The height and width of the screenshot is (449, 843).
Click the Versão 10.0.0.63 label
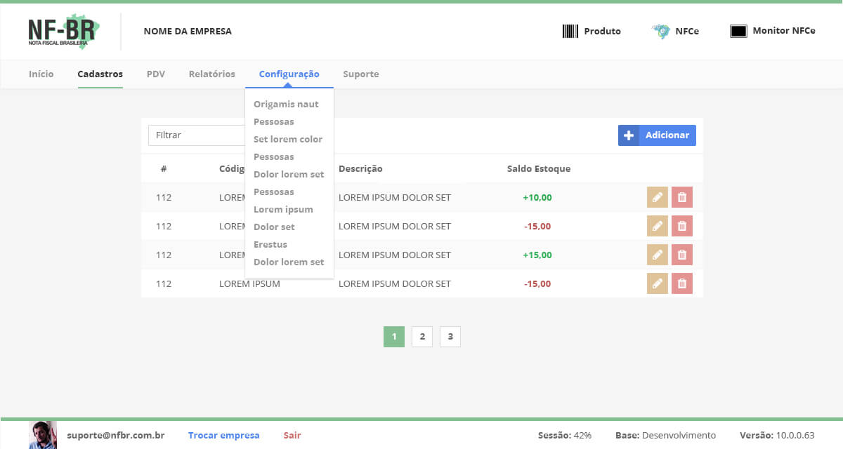[777, 435]
